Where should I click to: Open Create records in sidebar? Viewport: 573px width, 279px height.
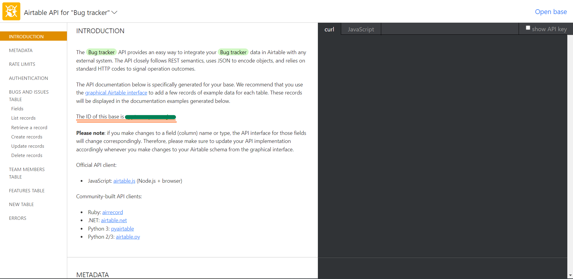[27, 137]
